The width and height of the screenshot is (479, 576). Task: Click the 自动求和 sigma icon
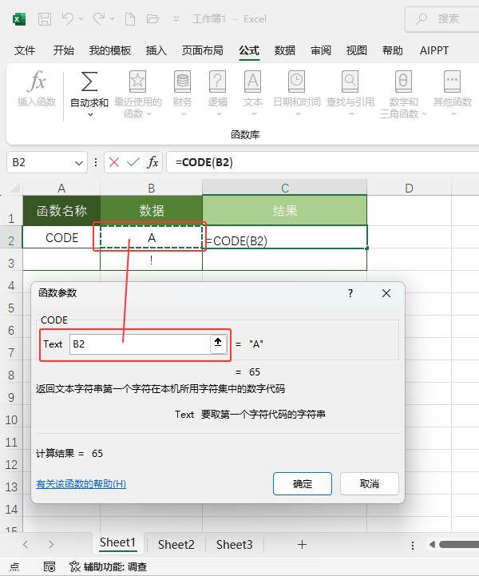tap(89, 81)
